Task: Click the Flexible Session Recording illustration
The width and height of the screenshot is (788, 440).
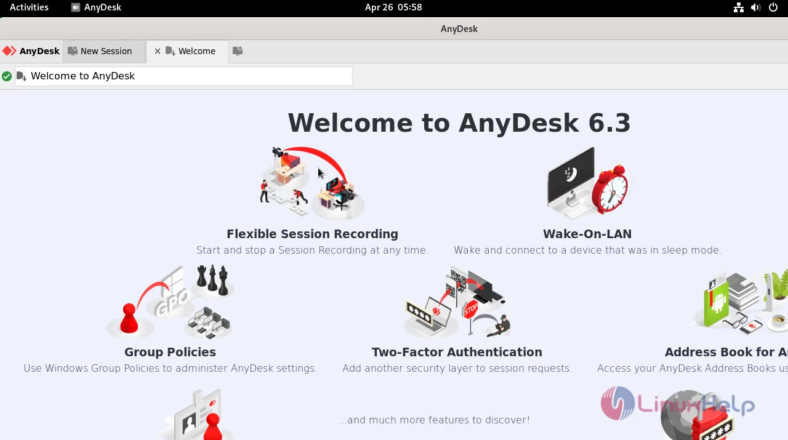Action: tap(312, 183)
